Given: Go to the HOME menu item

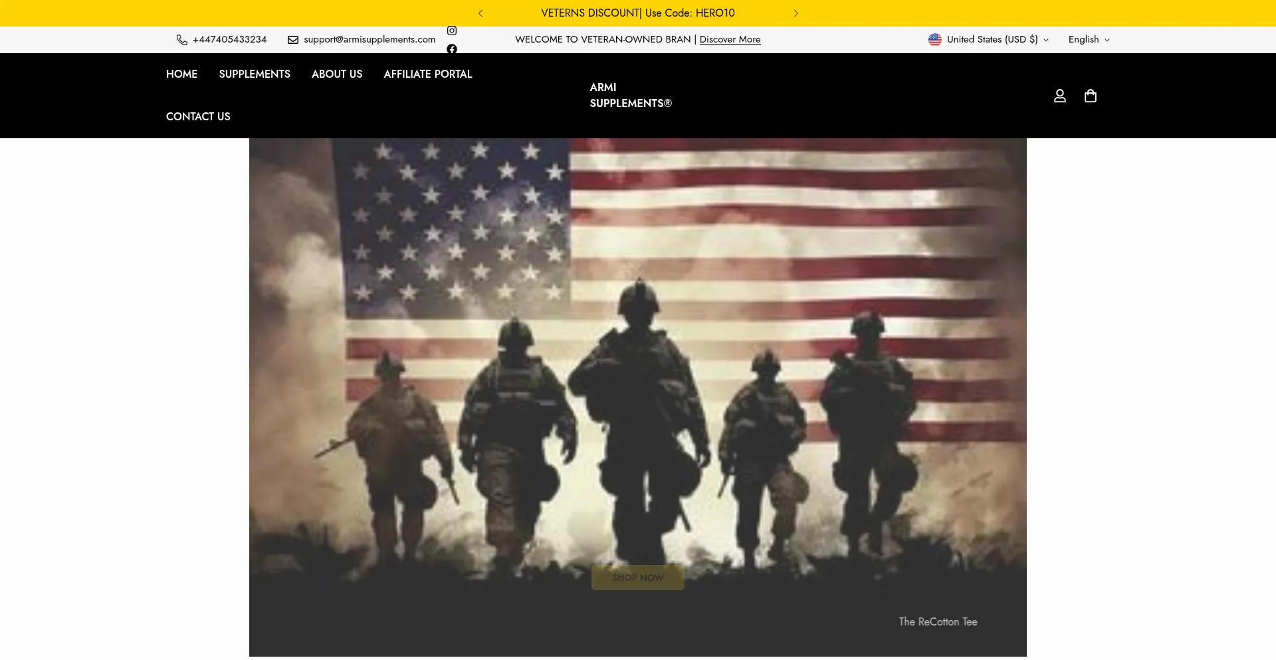Looking at the screenshot, I should 181,74.
